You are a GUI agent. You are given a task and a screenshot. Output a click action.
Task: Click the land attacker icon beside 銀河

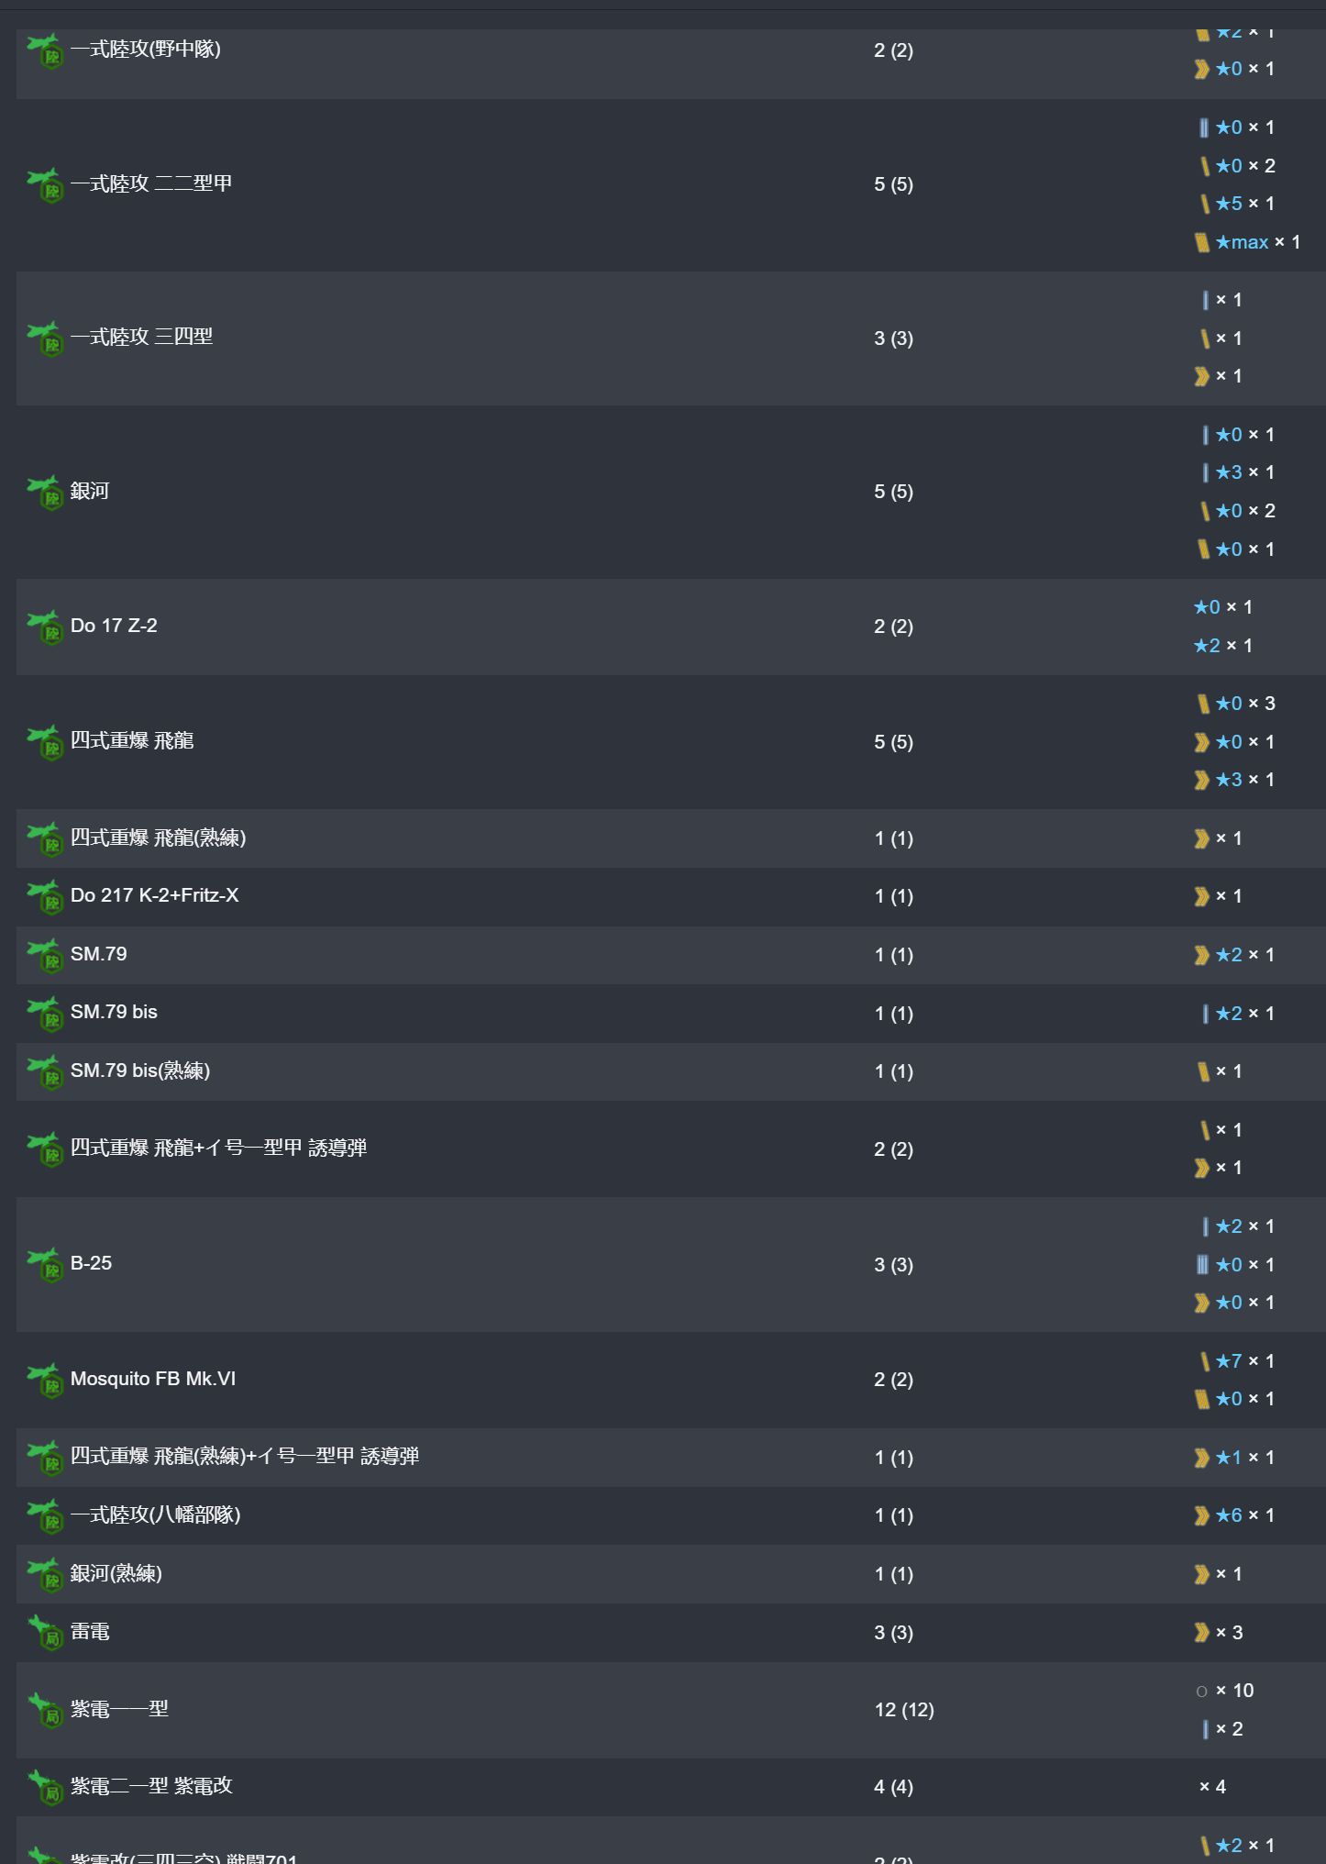45,492
